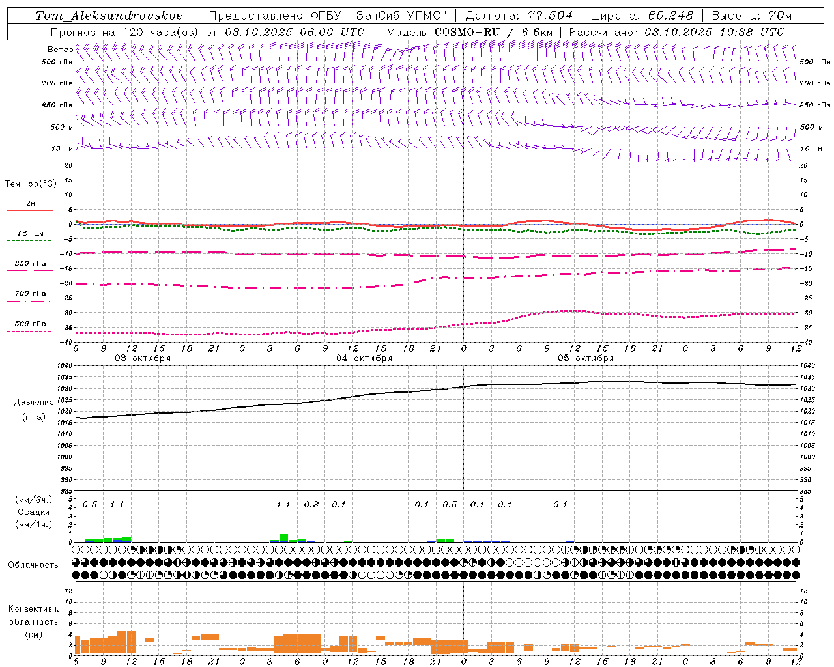Click the 1.1 precipitation value above 03 октября
Viewport: 834px width, 667px height.
coord(117,504)
